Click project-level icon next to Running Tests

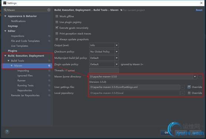(x=49, y=85)
